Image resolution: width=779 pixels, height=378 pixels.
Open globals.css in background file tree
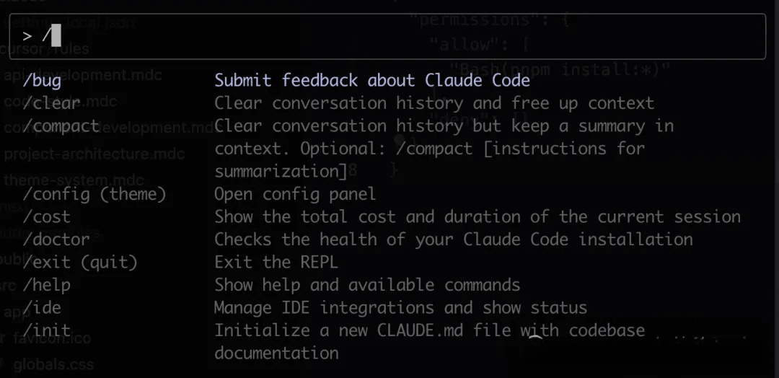point(53,365)
